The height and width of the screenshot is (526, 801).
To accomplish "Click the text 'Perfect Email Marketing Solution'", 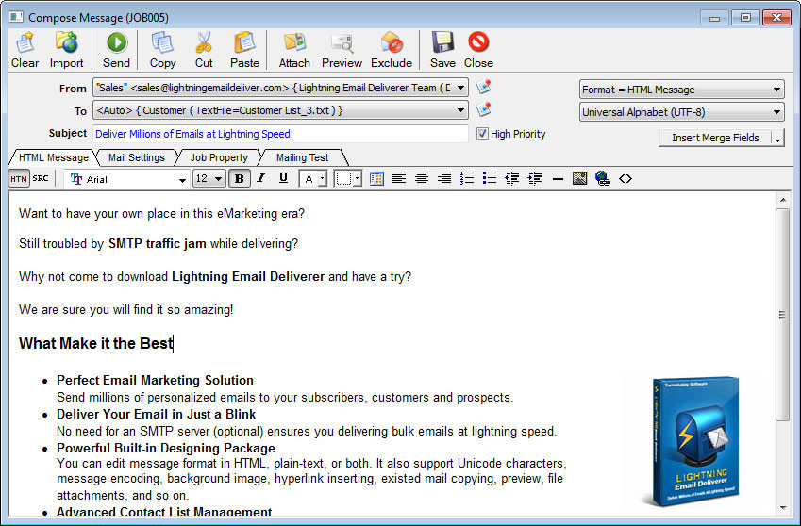I will pos(155,380).
